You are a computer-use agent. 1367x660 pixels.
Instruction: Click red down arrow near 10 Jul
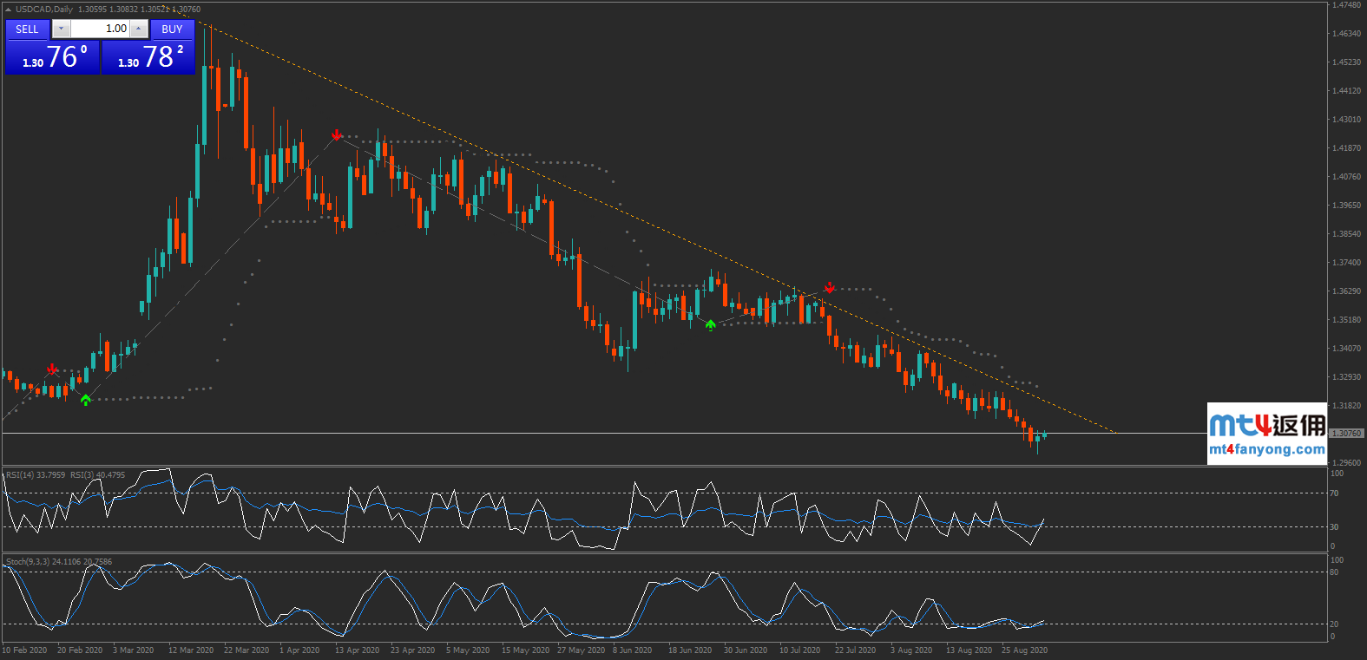click(x=829, y=287)
